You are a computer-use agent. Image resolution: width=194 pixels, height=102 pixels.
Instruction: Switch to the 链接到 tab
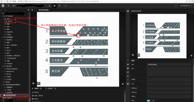point(37,88)
